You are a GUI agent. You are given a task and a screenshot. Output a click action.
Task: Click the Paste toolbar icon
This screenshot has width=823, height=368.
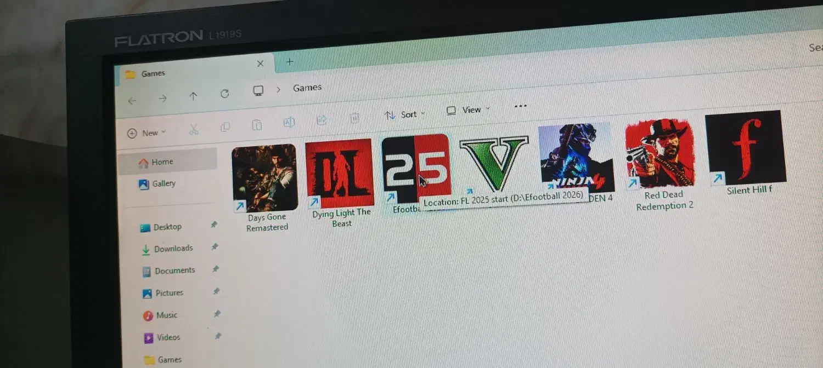(257, 125)
